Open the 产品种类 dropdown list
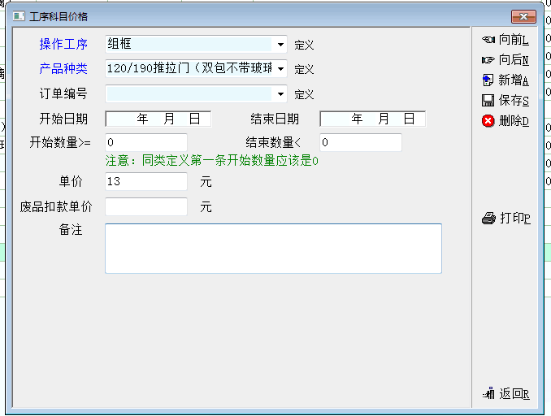This screenshot has width=551, height=416. coord(280,69)
